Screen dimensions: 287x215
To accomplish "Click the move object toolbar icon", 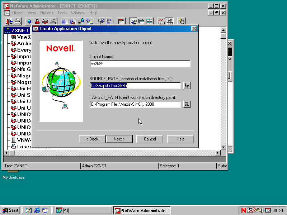I will tap(53, 21).
